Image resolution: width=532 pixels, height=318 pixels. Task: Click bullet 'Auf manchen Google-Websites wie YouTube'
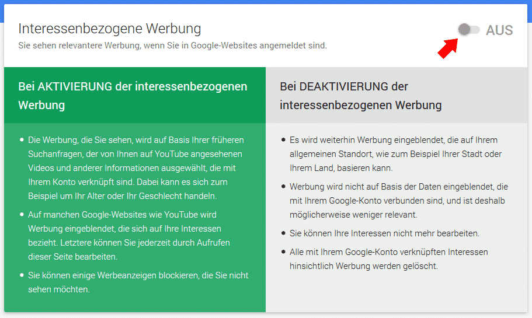point(129,236)
